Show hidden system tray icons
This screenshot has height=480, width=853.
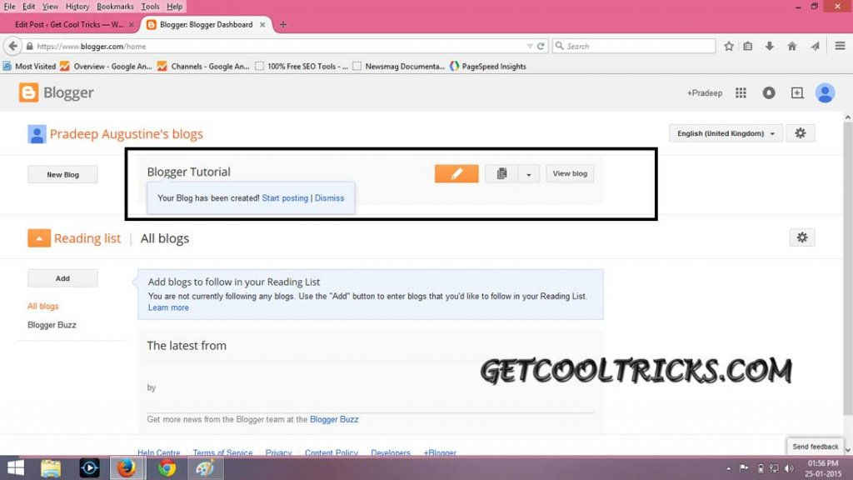point(728,468)
